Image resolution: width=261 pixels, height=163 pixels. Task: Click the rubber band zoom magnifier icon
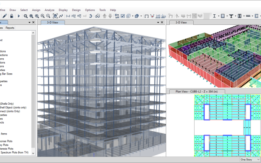25,16
